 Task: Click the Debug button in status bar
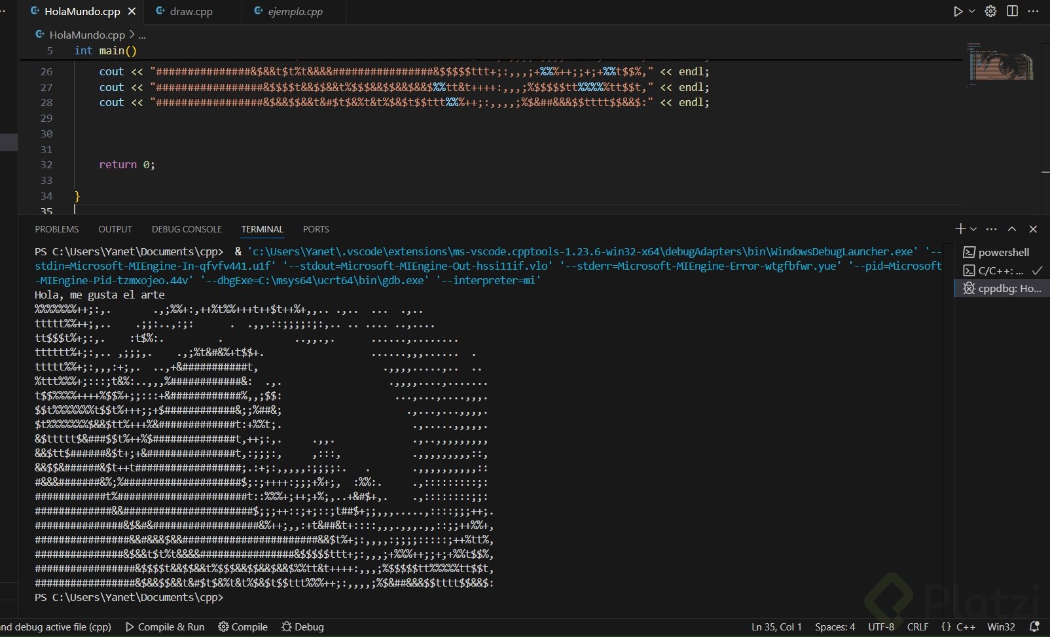(x=302, y=627)
